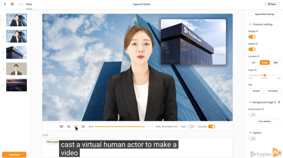
Task: Select slide thumbnail 2
Action: (x=16, y=36)
